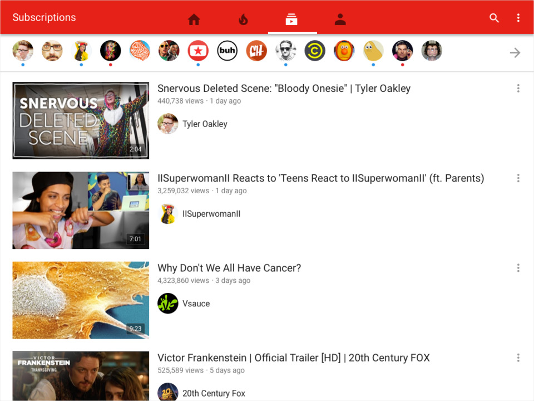Open title "Why Don't We All Have Cancer?"
This screenshot has width=534, height=401.
tap(229, 268)
